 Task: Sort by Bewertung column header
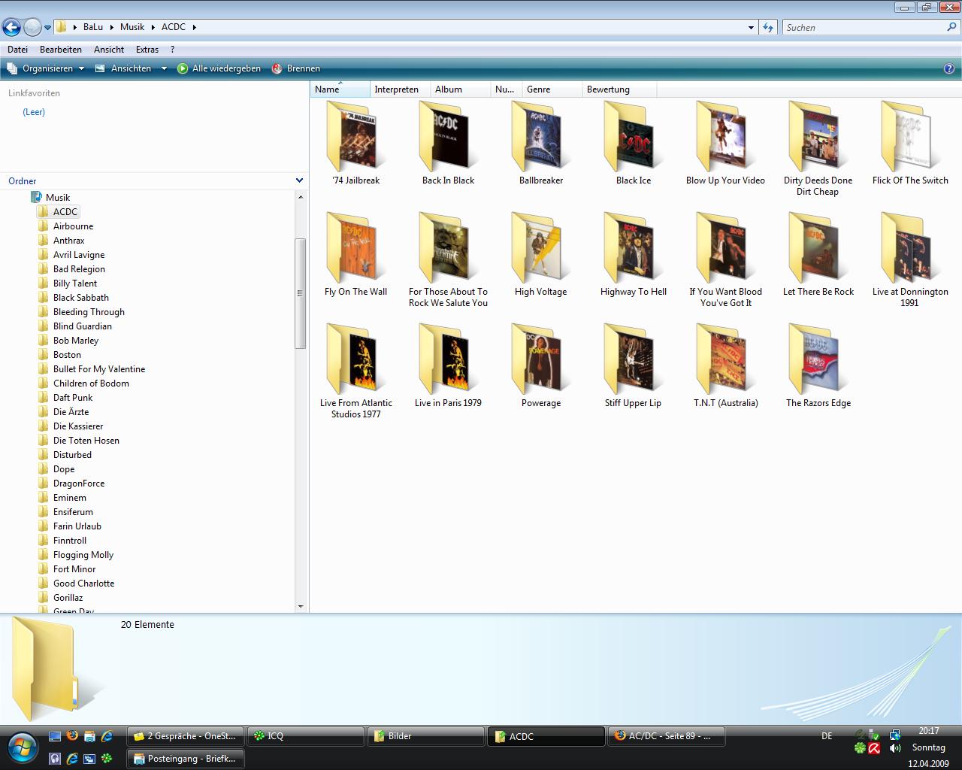pyautogui.click(x=619, y=89)
